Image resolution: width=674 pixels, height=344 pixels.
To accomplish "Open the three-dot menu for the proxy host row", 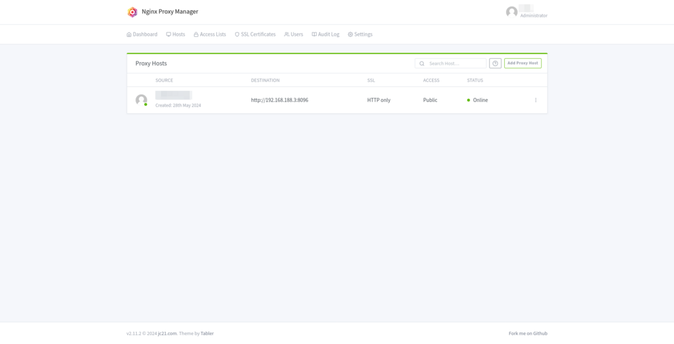I will pyautogui.click(x=536, y=101).
